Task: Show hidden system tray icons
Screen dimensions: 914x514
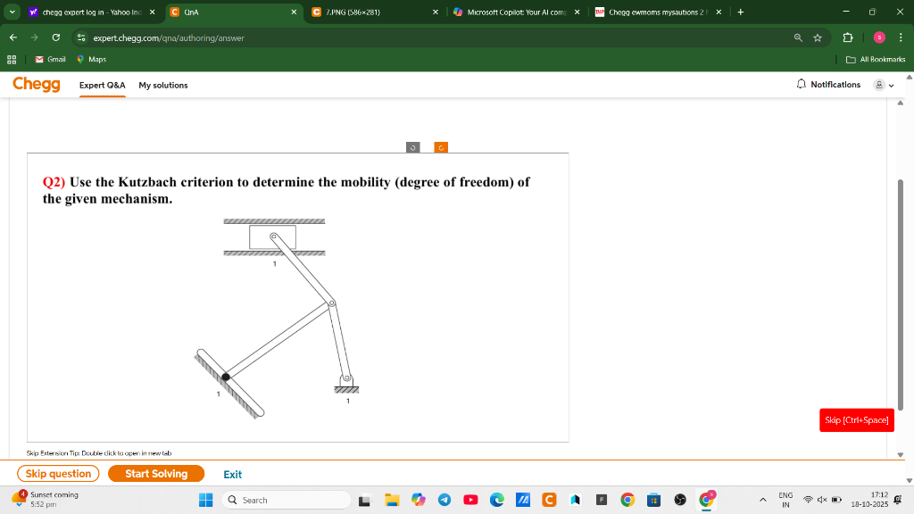Action: [762, 500]
